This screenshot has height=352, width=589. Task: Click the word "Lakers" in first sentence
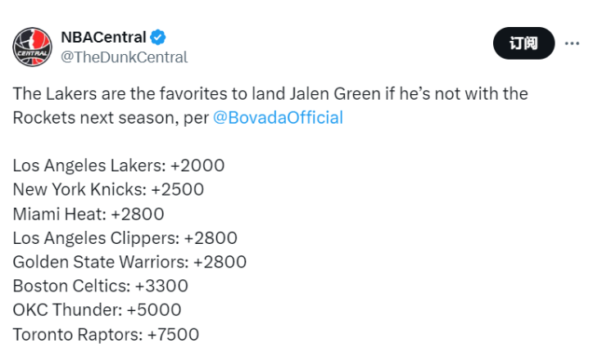(x=71, y=94)
